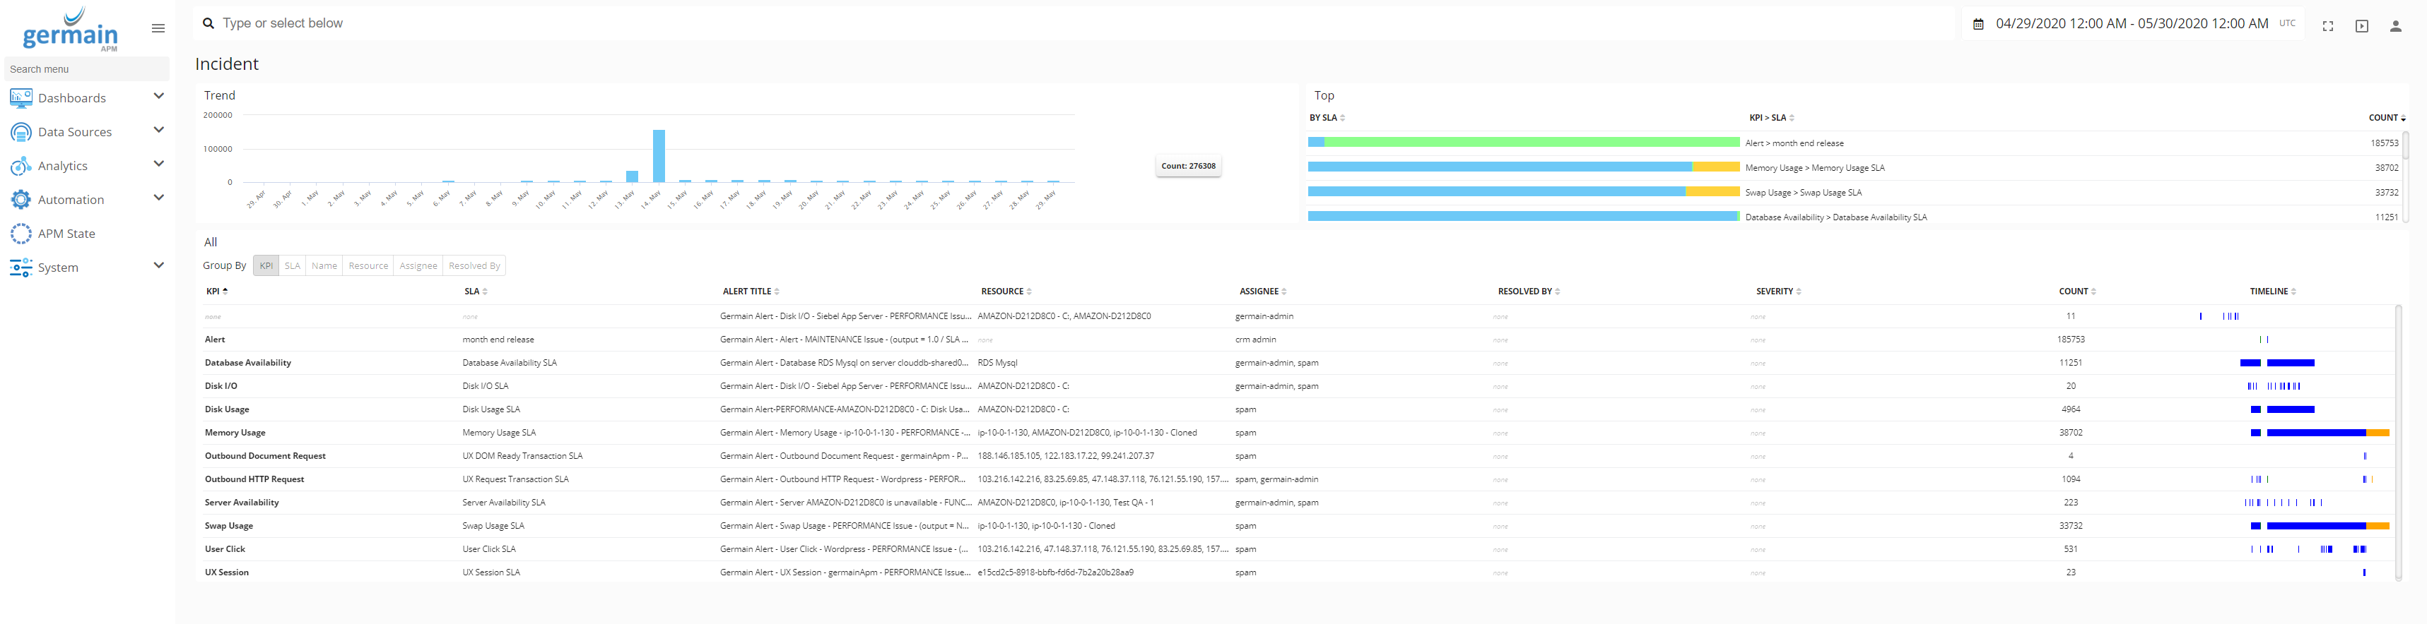Group incidents by SLA
Viewport: 2427px width, 624px height.
292,266
